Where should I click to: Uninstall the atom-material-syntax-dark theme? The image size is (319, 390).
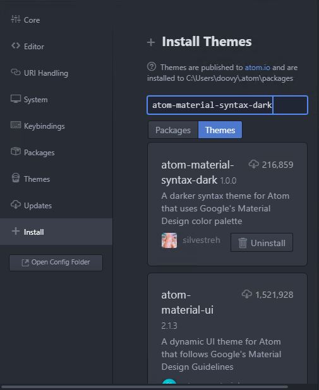coord(262,242)
